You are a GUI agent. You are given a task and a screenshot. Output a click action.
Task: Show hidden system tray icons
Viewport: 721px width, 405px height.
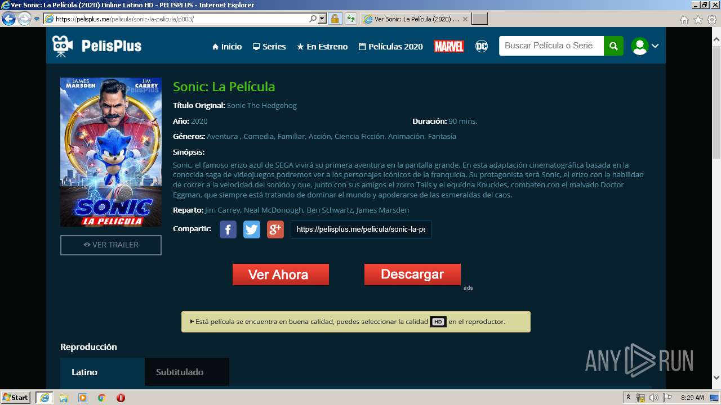(628, 398)
